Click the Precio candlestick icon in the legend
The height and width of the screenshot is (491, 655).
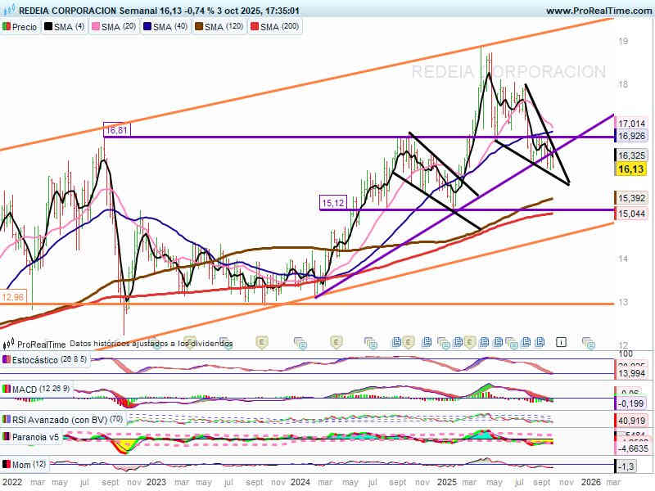click(x=7, y=27)
